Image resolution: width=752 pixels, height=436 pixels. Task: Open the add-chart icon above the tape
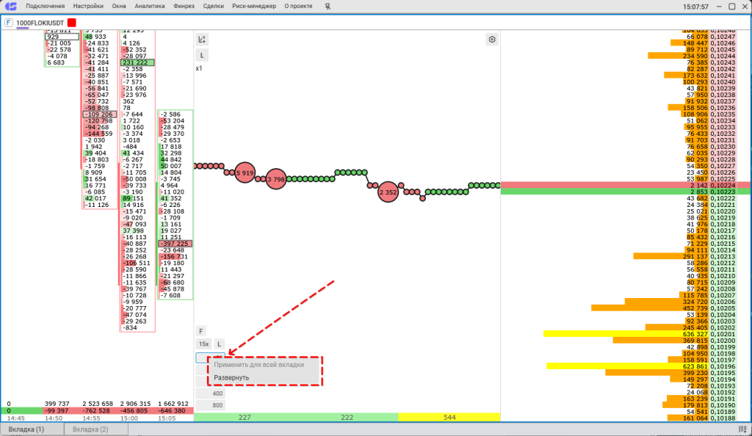point(202,40)
